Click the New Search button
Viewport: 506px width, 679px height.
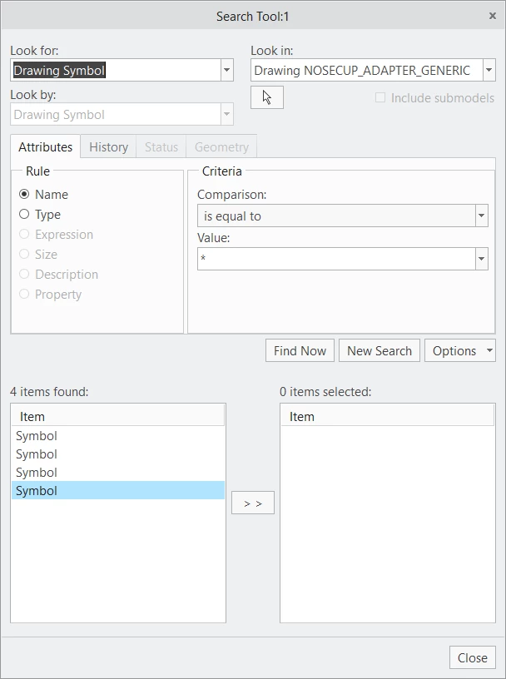tap(379, 350)
